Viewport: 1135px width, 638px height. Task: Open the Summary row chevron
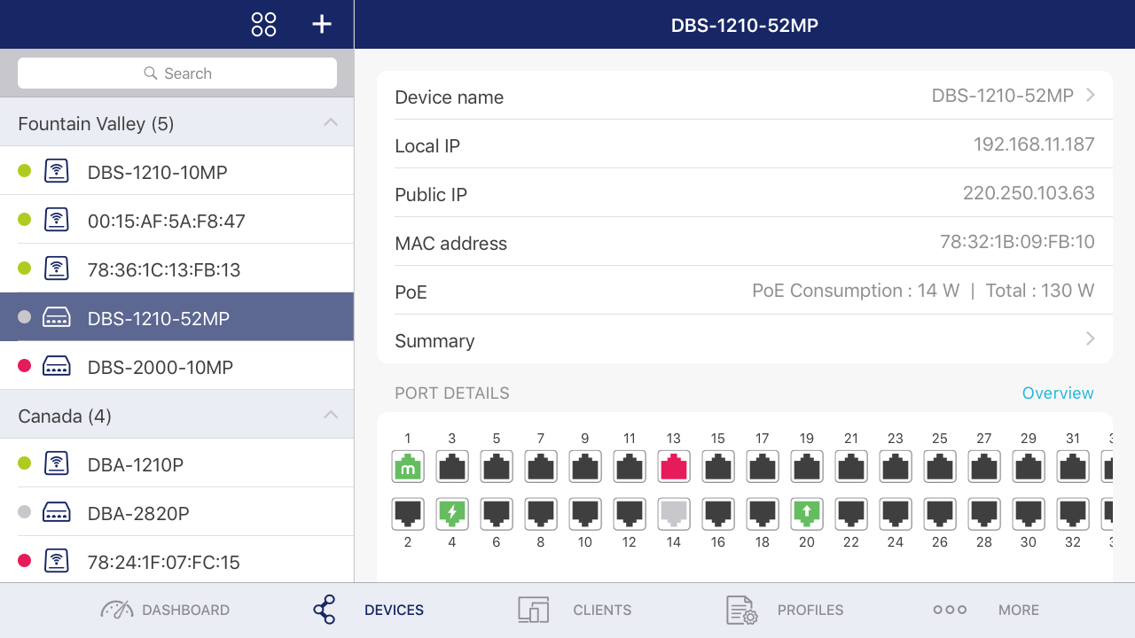(x=1090, y=339)
